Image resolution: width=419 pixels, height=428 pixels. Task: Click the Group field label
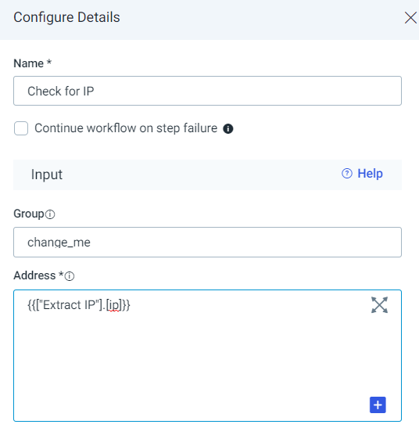pos(29,214)
